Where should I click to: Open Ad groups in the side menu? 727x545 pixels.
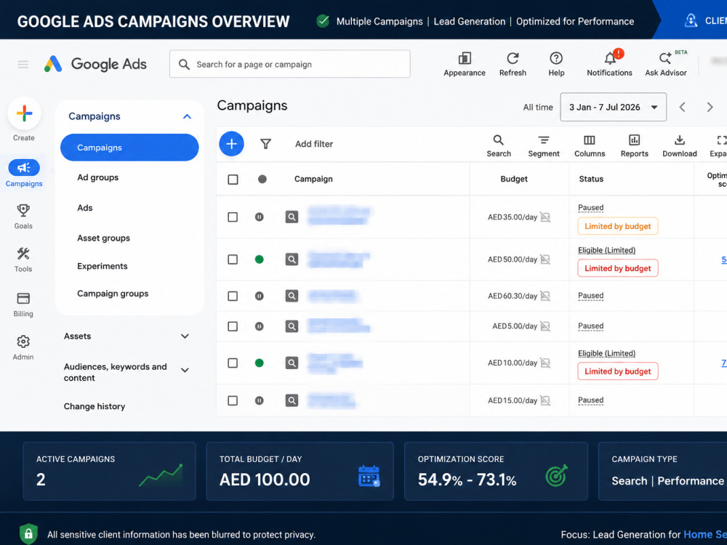(x=98, y=177)
